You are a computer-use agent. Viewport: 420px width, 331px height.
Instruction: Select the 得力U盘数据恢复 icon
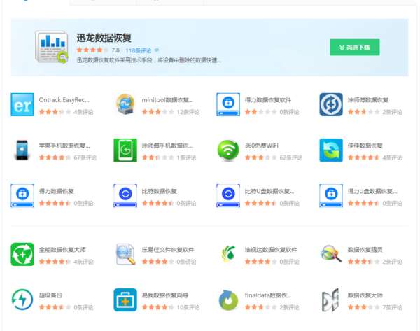[331, 196]
